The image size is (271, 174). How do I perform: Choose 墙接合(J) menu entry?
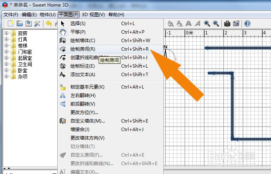pos(110,130)
